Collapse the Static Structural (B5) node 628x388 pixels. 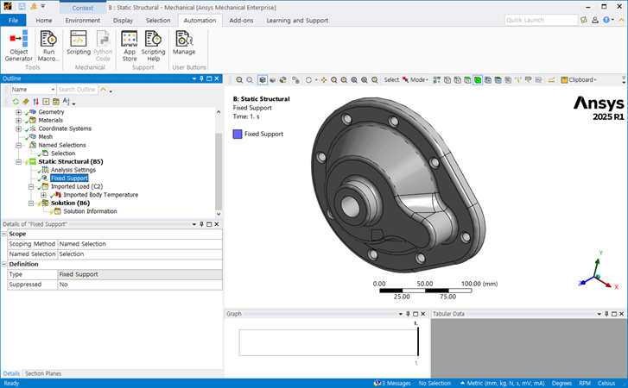click(x=19, y=162)
